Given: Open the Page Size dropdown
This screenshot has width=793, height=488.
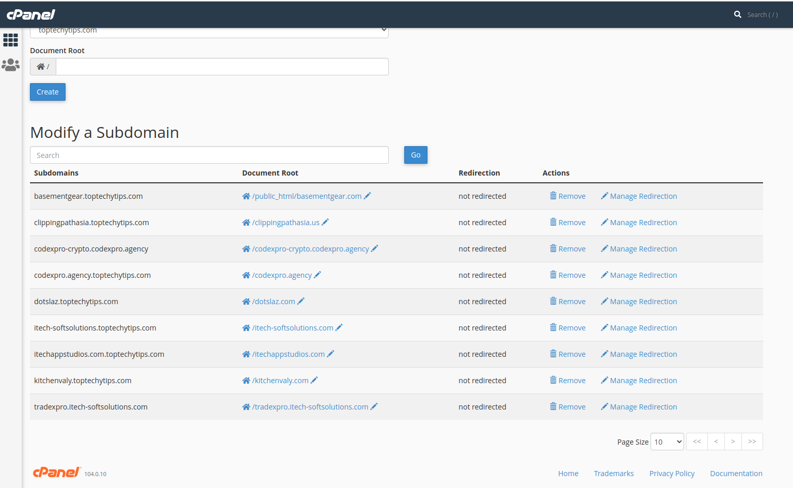Looking at the screenshot, I should tap(667, 442).
